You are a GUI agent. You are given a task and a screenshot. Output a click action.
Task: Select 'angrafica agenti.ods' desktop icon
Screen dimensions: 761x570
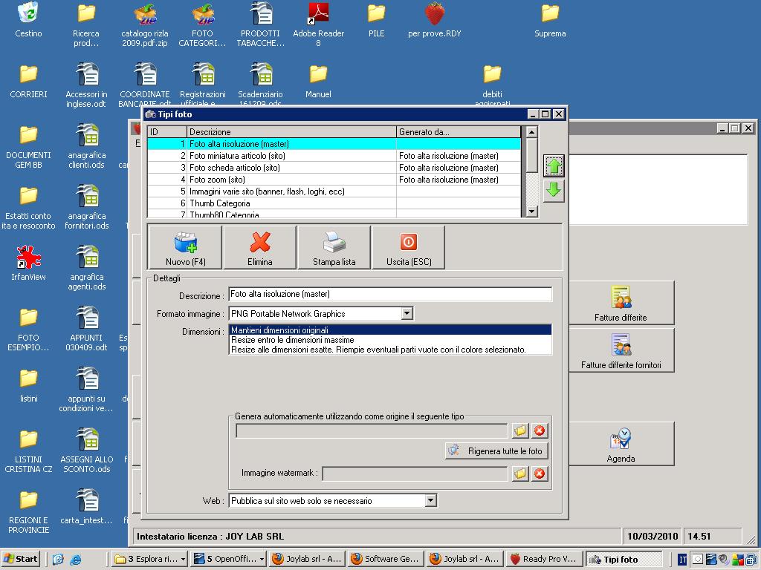click(x=86, y=267)
